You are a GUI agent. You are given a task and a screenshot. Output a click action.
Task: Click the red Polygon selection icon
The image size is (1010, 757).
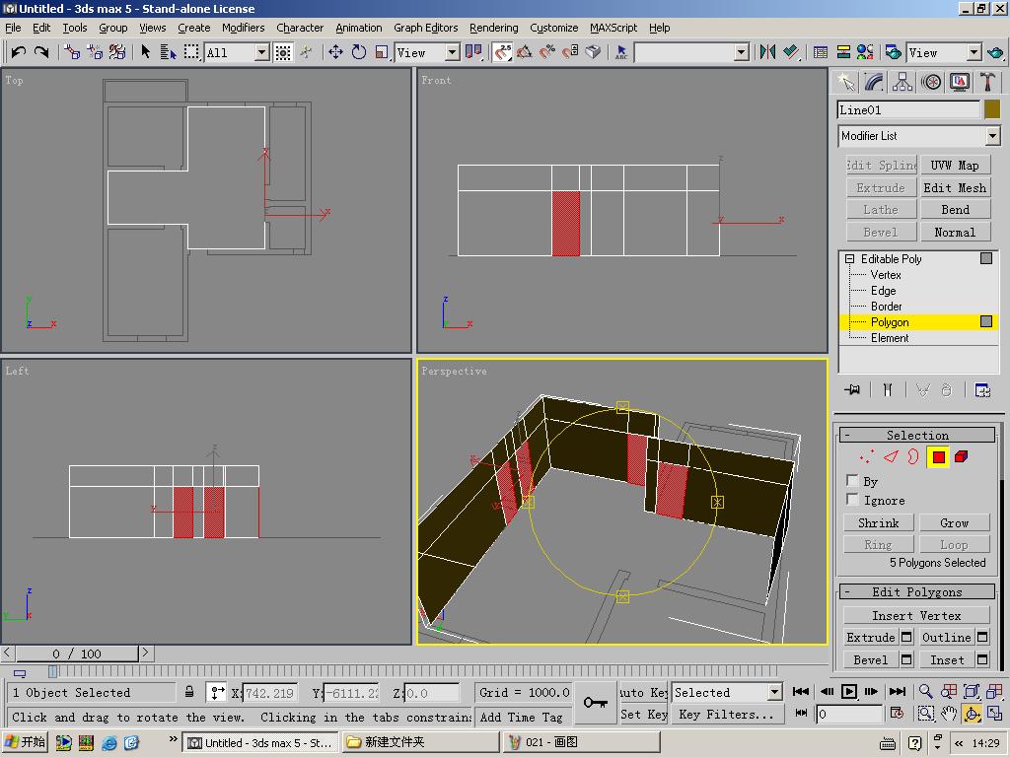click(938, 457)
